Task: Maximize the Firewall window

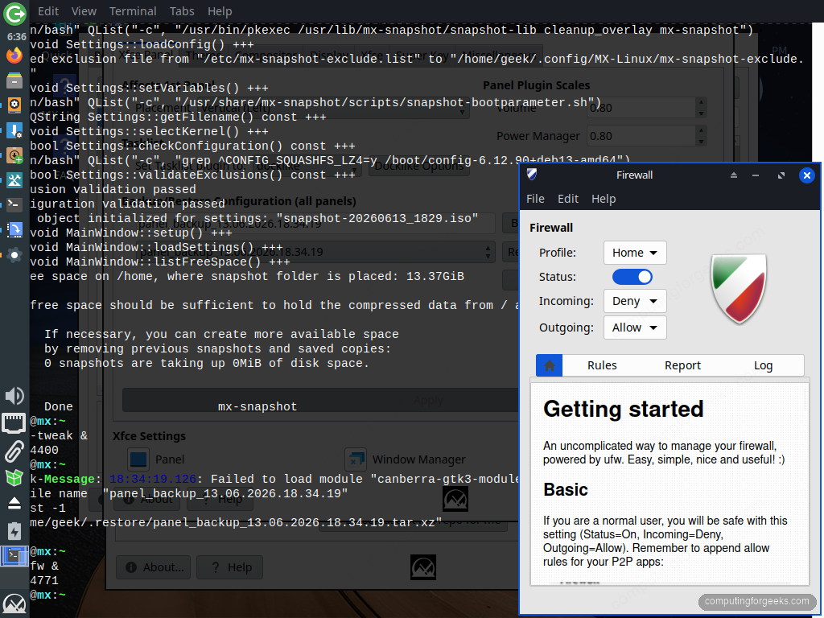Action: pos(781,175)
